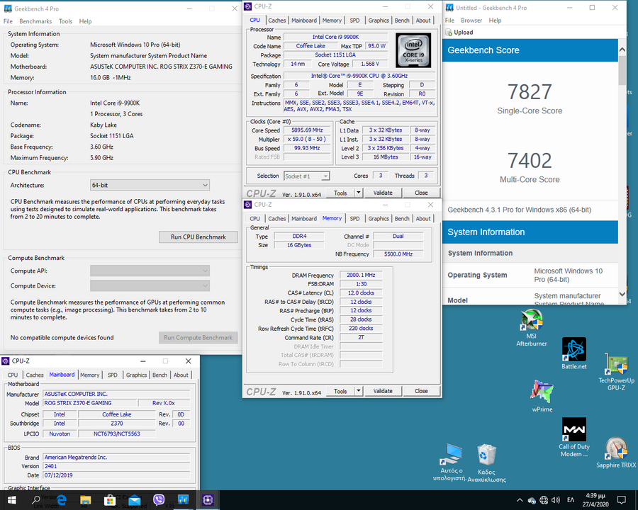This screenshot has height=510, width=638.
Task: Open the Socket #1 selection dropdown
Action: pos(306,176)
